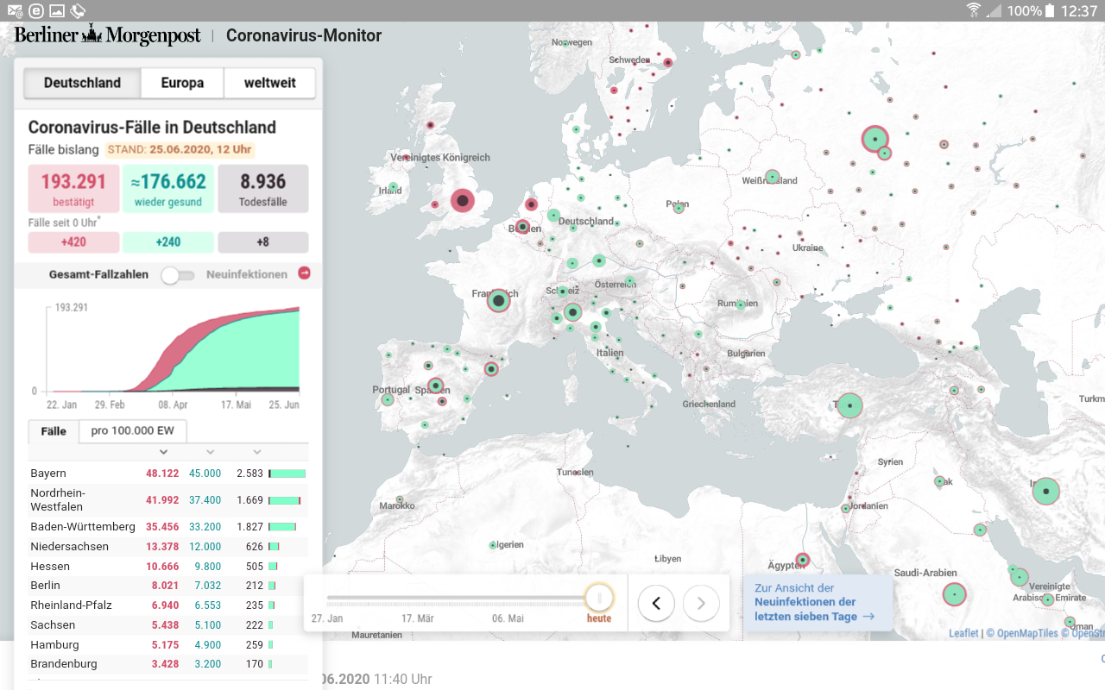The image size is (1105, 690).
Task: Click the Iran case bubble
Action: coord(1045,492)
